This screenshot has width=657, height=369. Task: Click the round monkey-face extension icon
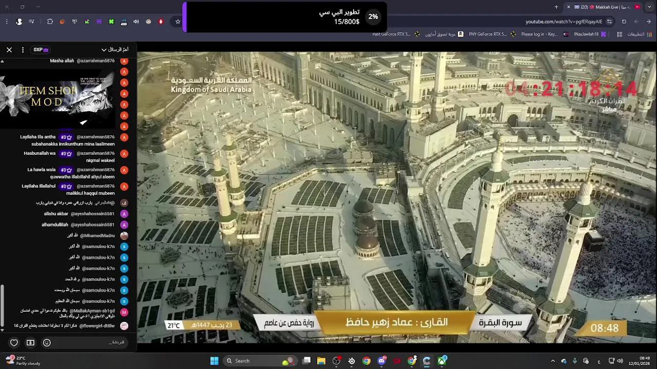click(148, 22)
